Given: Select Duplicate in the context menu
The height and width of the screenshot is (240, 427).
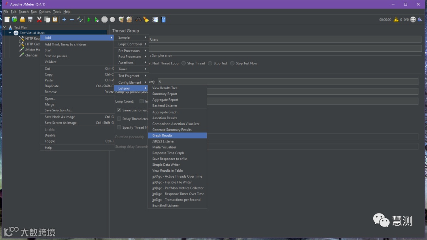Looking at the screenshot, I should click(77, 86).
